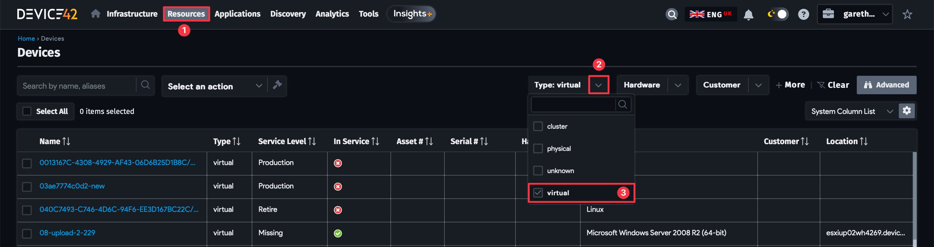Viewport: 934px width, 247px height.
Task: Click the briefcase account icon
Action: click(x=828, y=14)
